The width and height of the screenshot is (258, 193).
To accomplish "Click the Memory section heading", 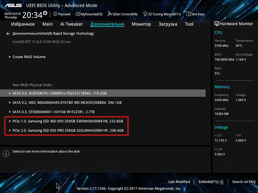I will tap(222, 87).
